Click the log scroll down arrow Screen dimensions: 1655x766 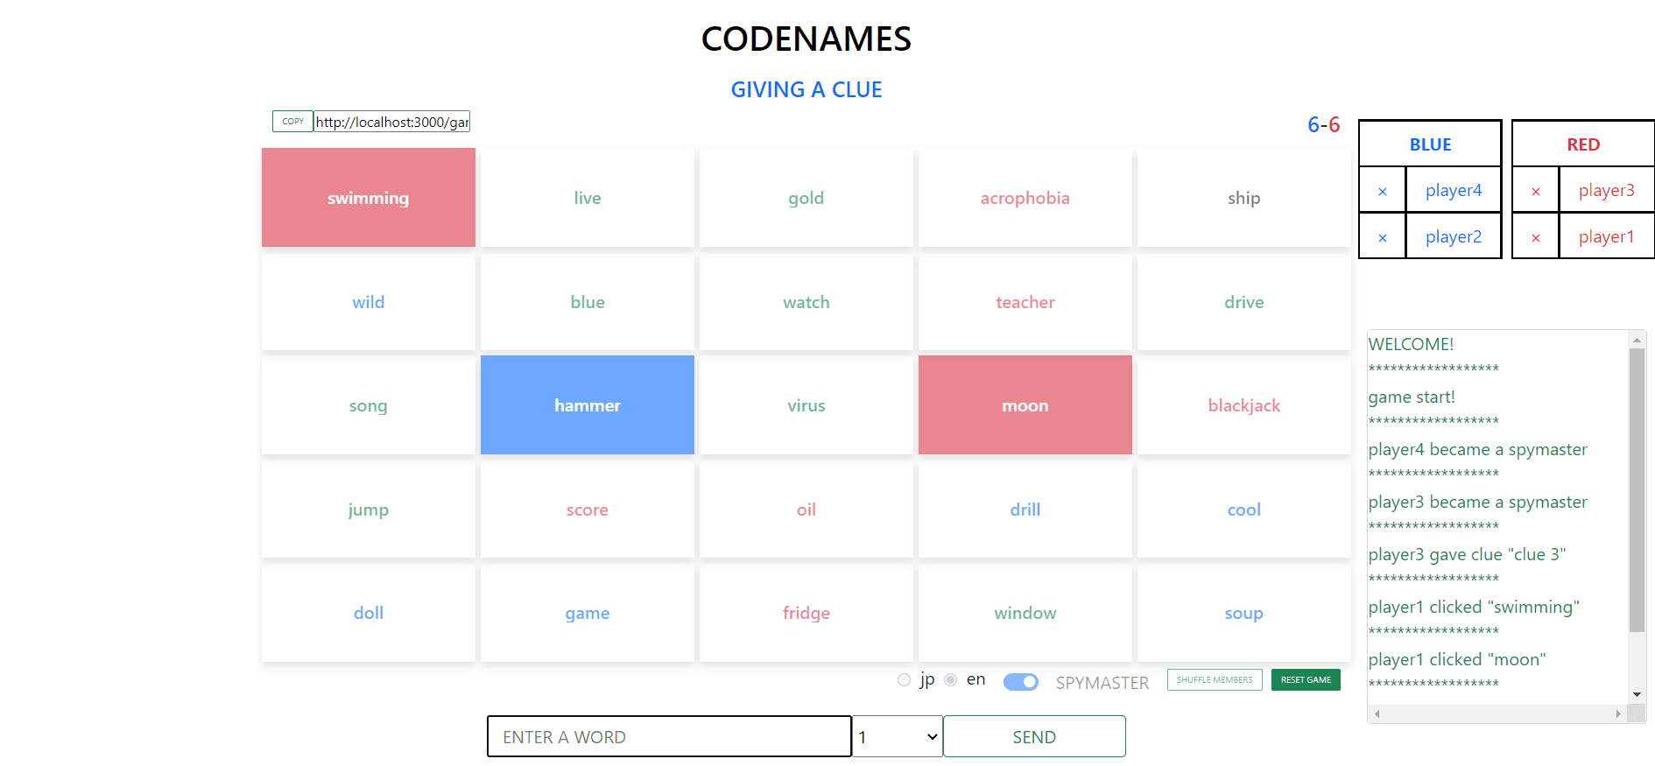1637,695
